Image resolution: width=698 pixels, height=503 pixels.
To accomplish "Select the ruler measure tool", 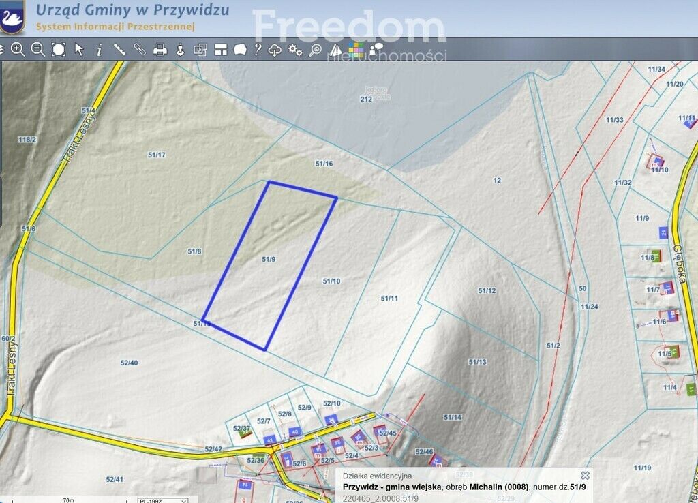I will point(119,49).
